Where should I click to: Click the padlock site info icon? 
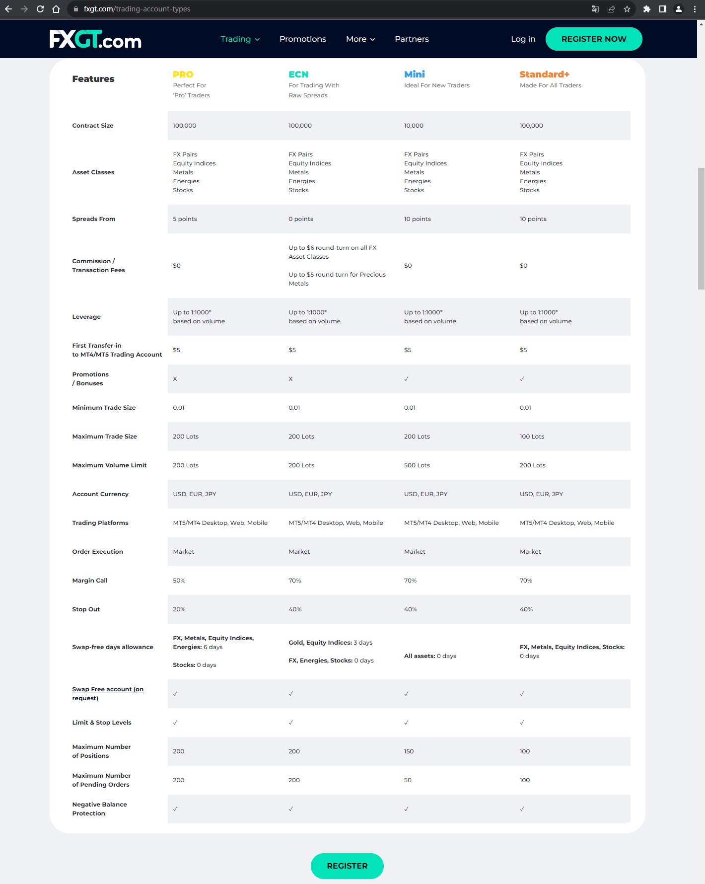[x=75, y=9]
